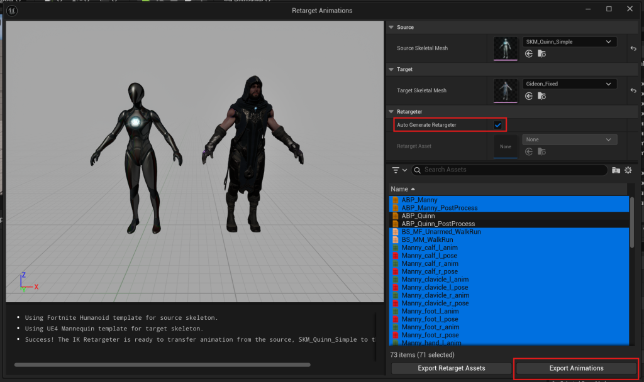Select Manny_clavicle_r_anim in the list

click(x=509, y=295)
